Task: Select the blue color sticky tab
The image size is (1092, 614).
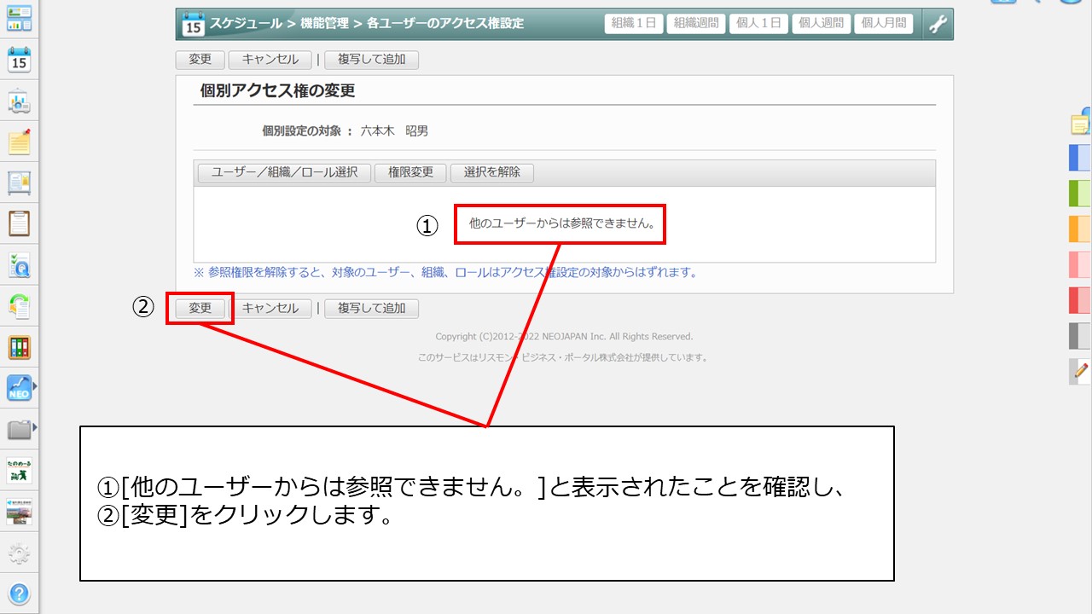Action: (1079, 159)
